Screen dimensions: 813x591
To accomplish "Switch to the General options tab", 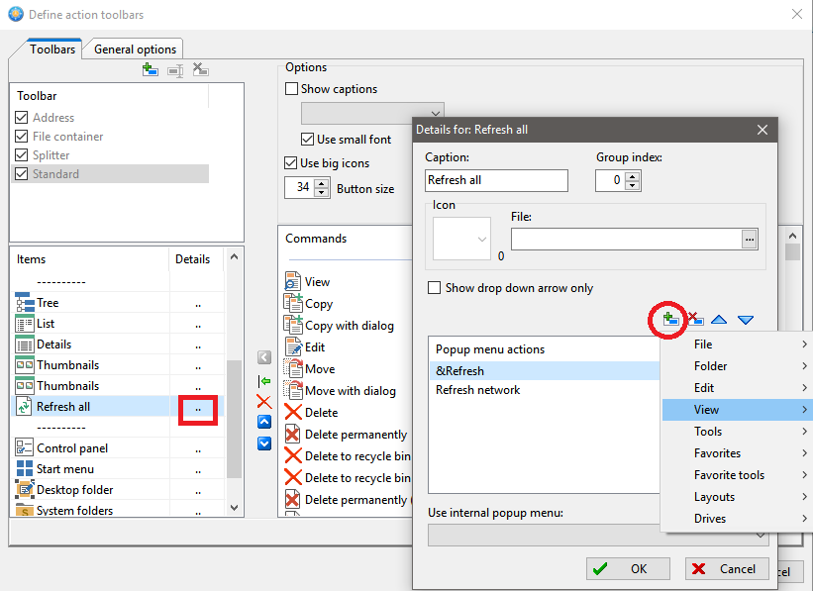I will coord(135,49).
